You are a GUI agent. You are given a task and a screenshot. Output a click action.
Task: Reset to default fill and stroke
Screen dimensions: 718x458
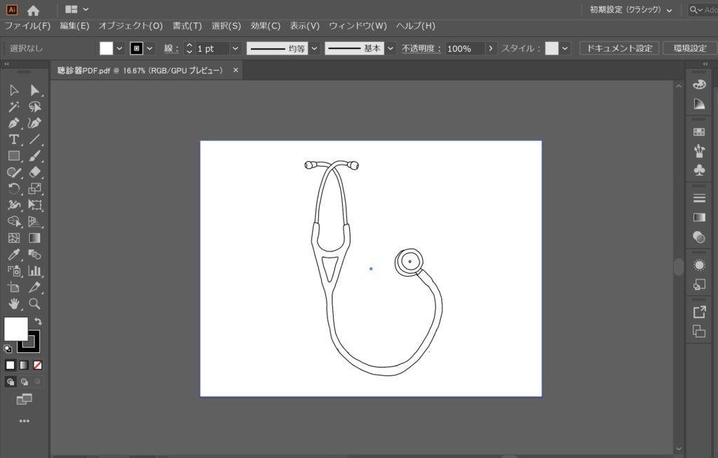[8, 349]
